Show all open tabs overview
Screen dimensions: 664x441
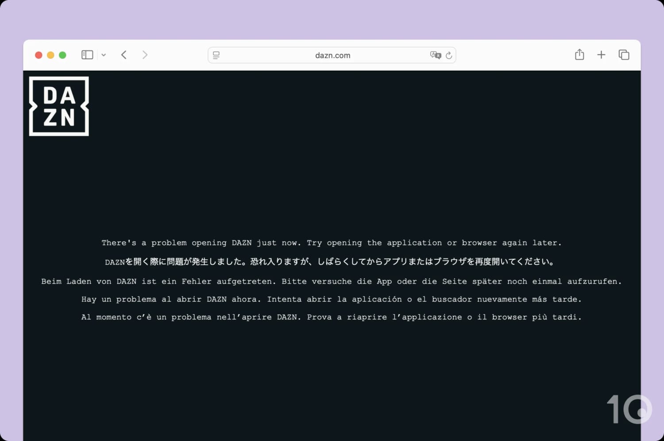click(624, 55)
